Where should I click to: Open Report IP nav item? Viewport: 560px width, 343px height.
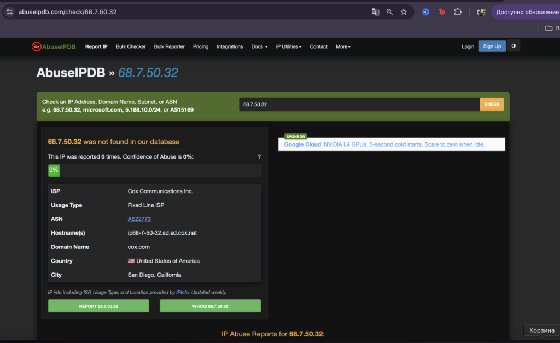pos(96,46)
